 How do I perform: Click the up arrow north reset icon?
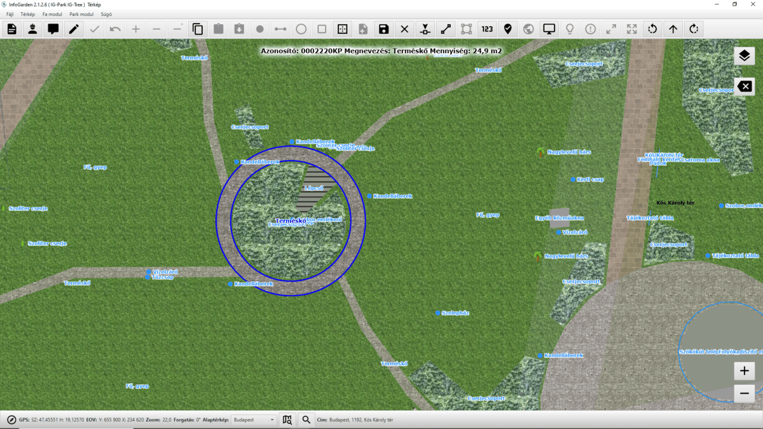(673, 29)
